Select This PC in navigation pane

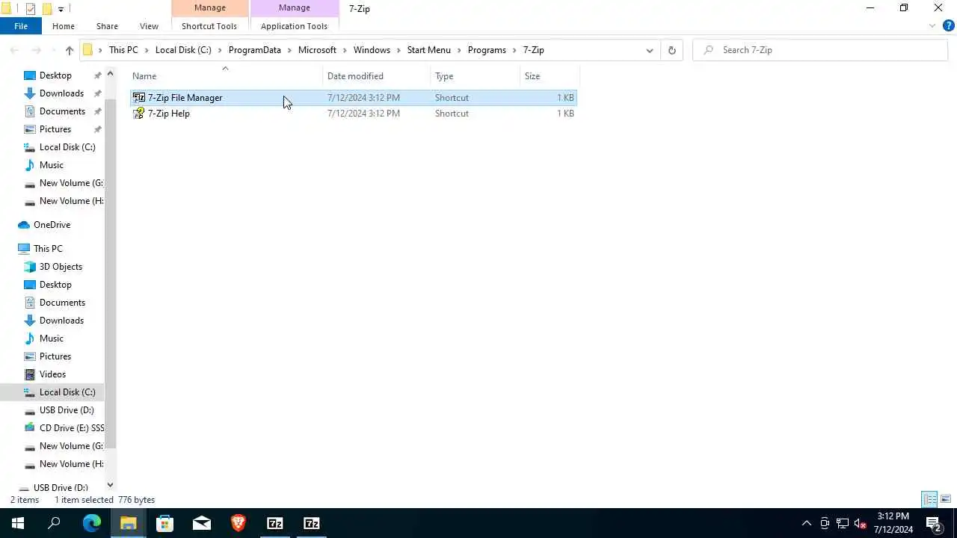tap(48, 249)
